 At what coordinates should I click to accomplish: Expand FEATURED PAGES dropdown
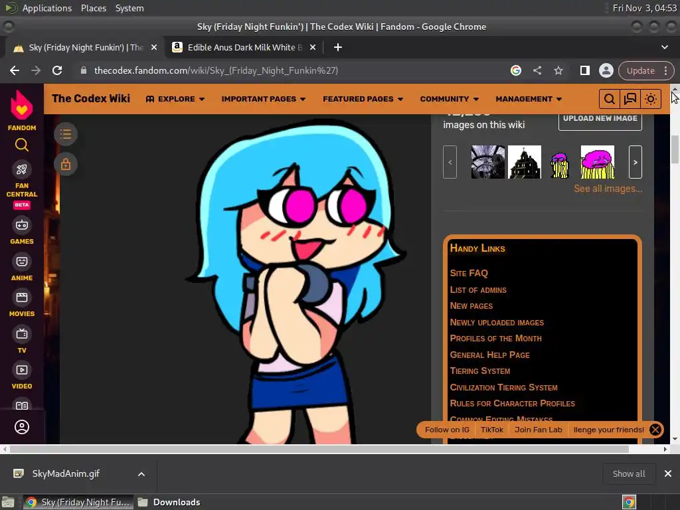[363, 99]
